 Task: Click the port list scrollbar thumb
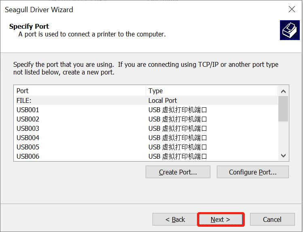coord(283,109)
